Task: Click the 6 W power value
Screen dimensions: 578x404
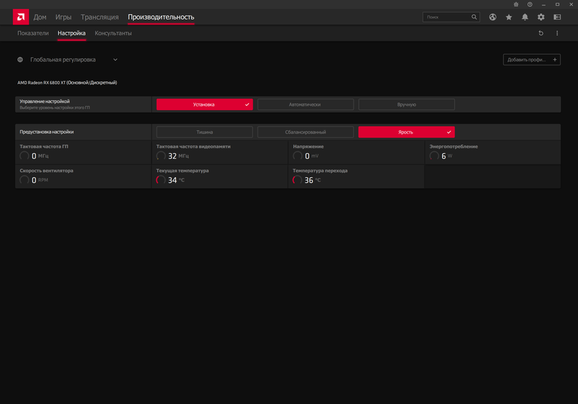Action: point(446,156)
